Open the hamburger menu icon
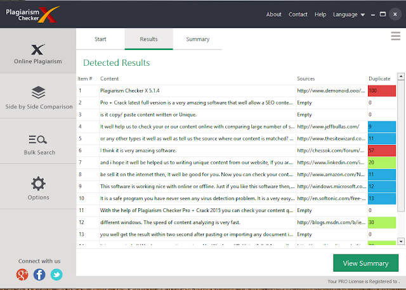 pyautogui.click(x=396, y=36)
